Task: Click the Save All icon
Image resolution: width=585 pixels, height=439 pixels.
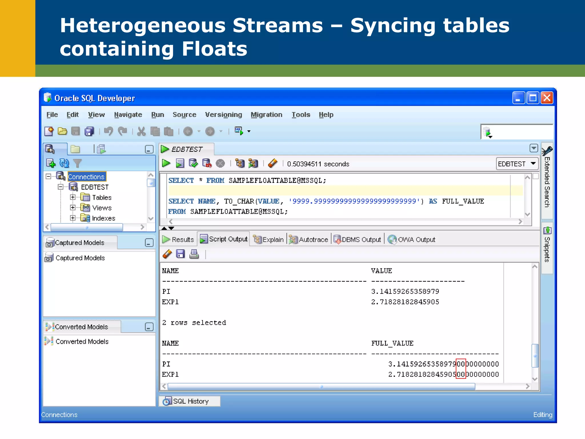Action: coord(89,131)
